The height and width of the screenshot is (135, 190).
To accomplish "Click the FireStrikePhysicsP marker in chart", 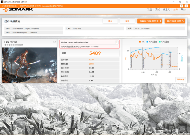I will point(162,61).
